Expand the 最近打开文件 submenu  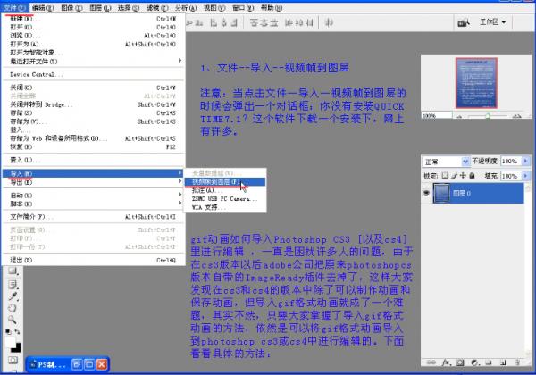94,61
